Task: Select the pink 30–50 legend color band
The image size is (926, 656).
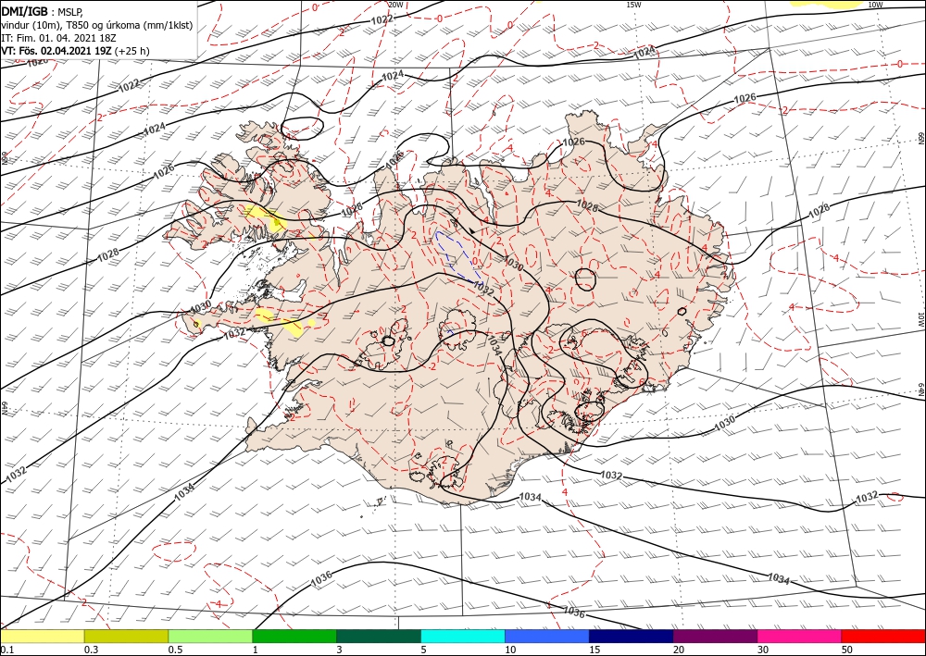Action: 800,636
